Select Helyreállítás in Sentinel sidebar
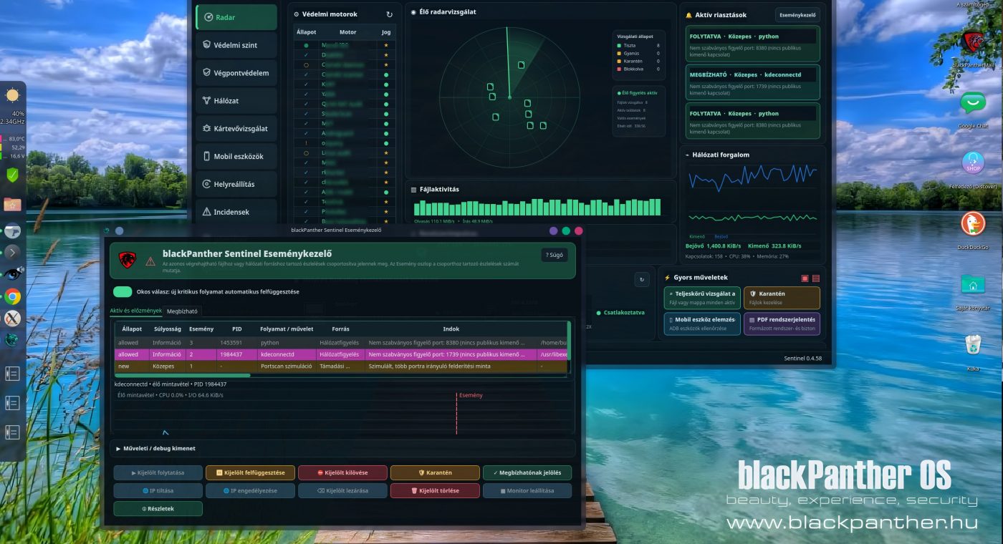 pyautogui.click(x=236, y=184)
